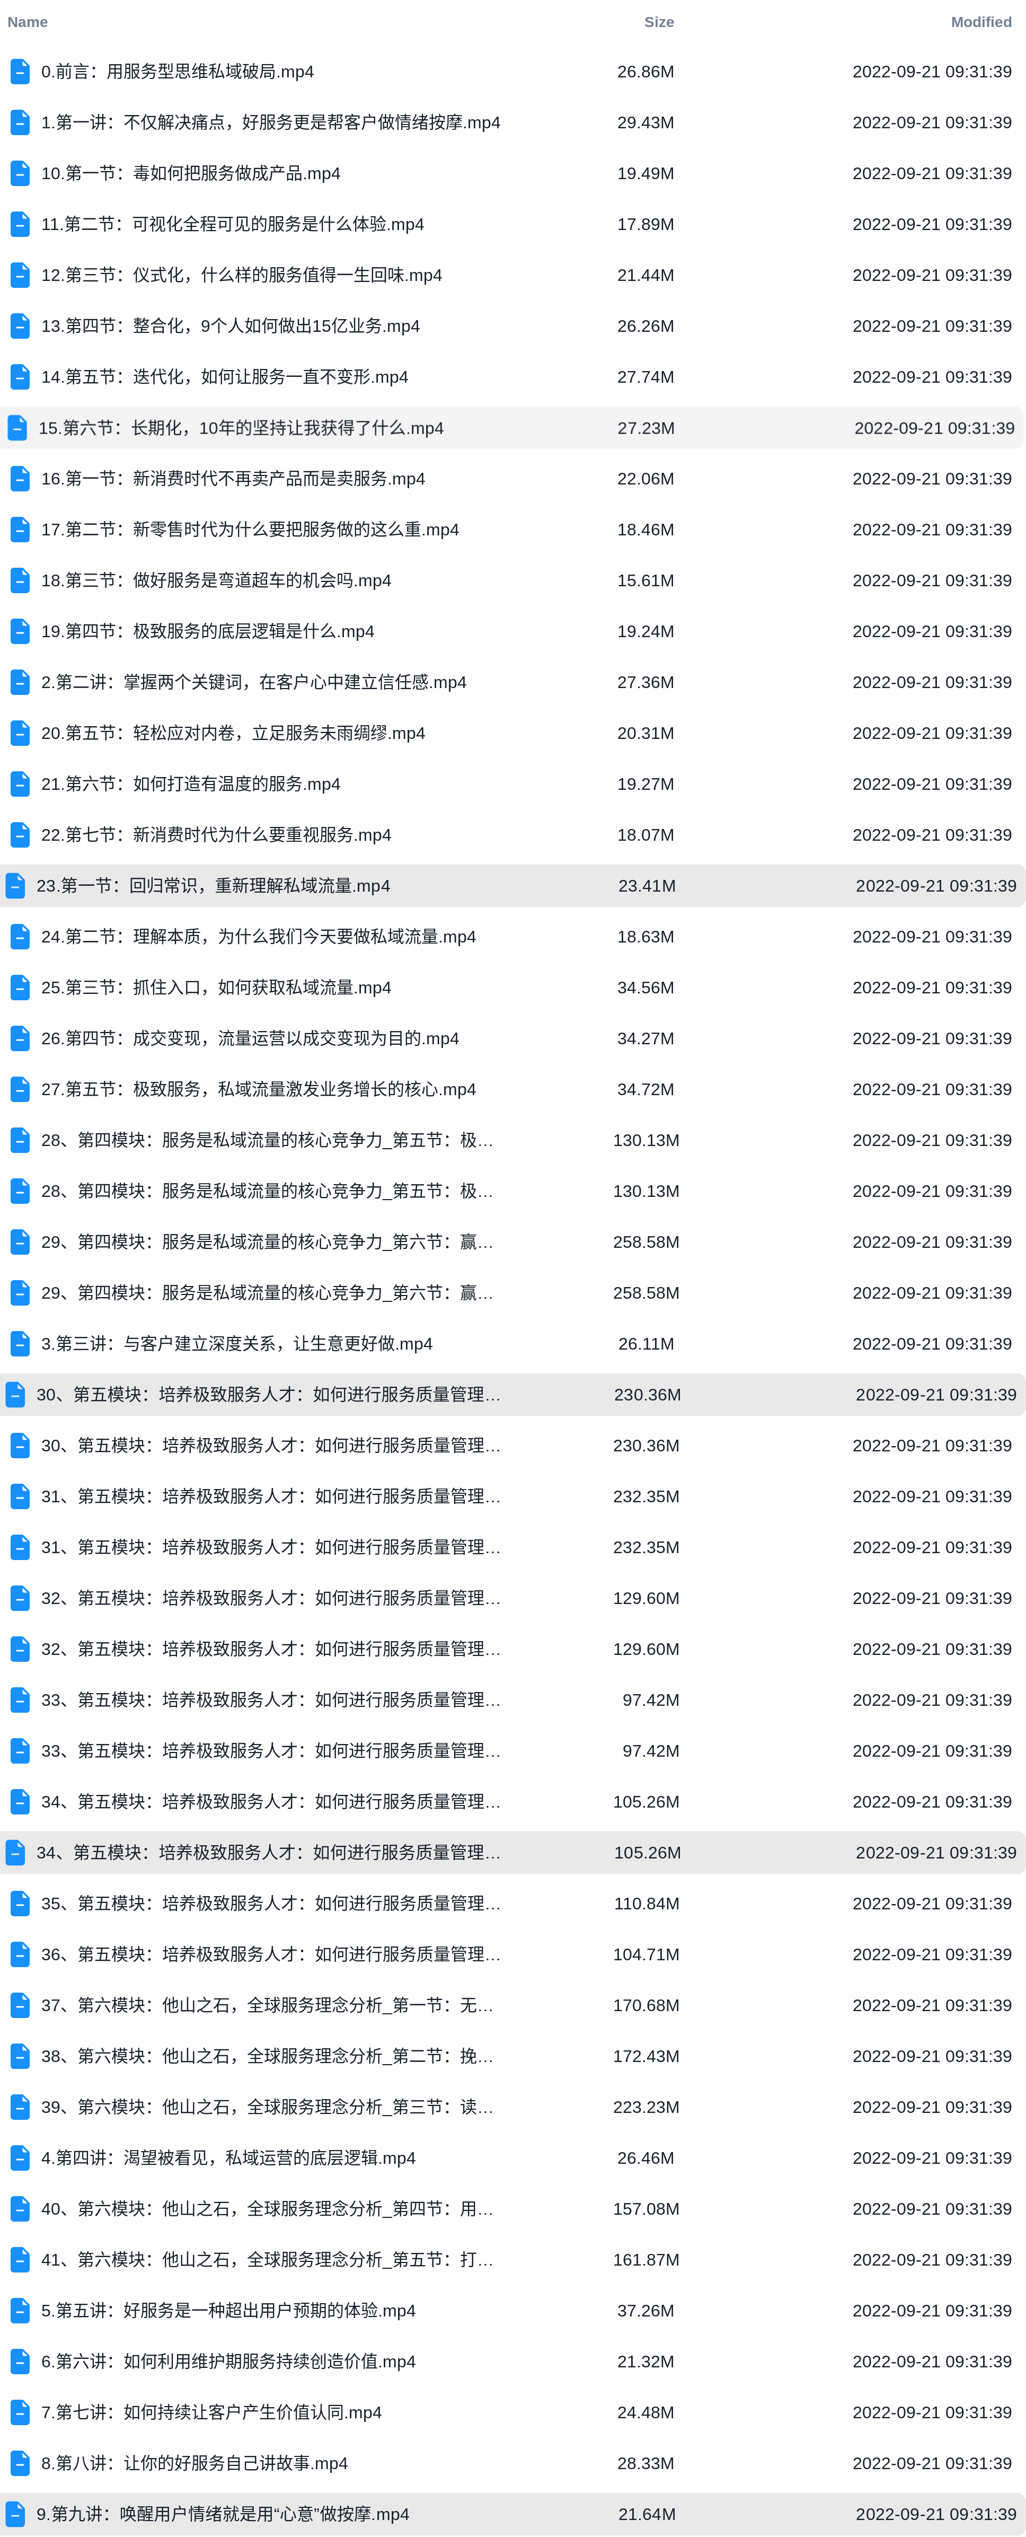Screen dimensions: 1026x2537
Task: Click file icon beside 13.第四节 整合化
Action: 20,326
